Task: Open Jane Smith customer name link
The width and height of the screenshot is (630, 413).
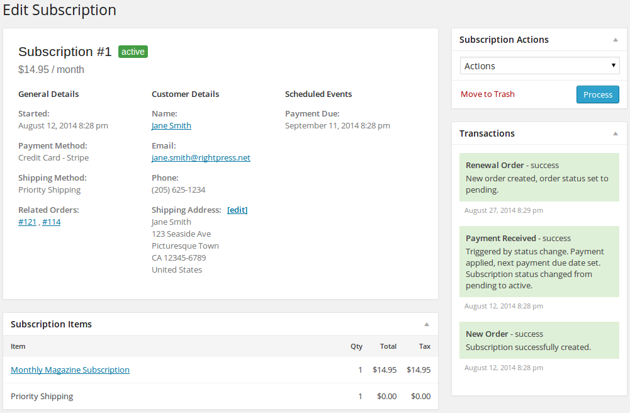Action: 171,125
